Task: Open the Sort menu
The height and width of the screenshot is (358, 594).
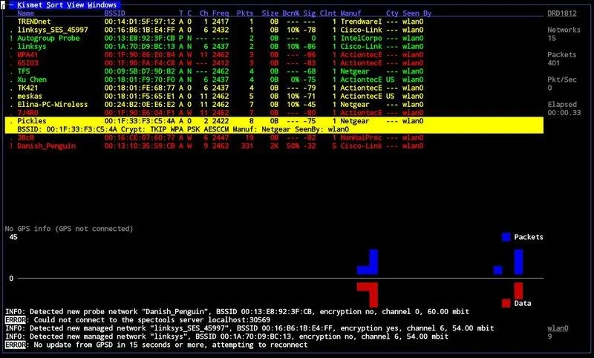Action: (54, 5)
